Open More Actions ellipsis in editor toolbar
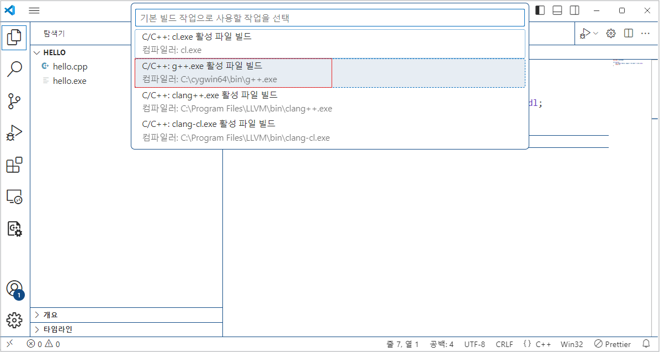 coord(645,33)
